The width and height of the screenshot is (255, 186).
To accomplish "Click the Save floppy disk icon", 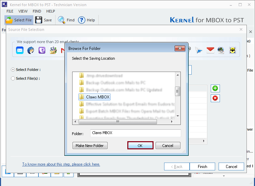I will pyautogui.click(x=39, y=20).
